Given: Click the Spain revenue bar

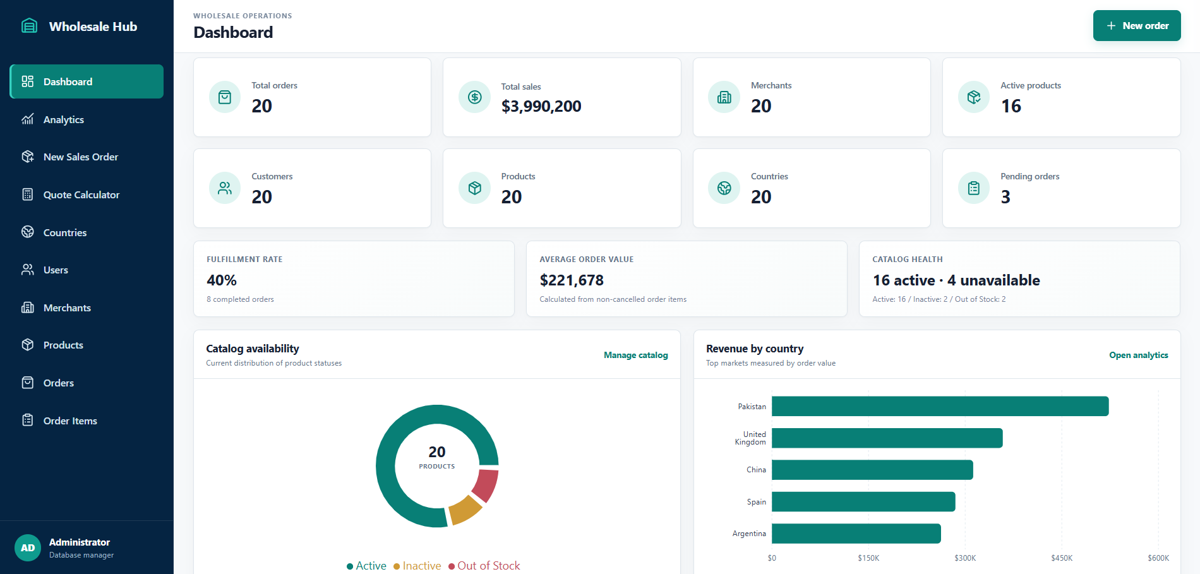Looking at the screenshot, I should (863, 501).
